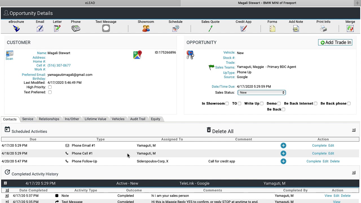Click the Email compose icon
This screenshot has height=203, width=361.
pos(40,28)
